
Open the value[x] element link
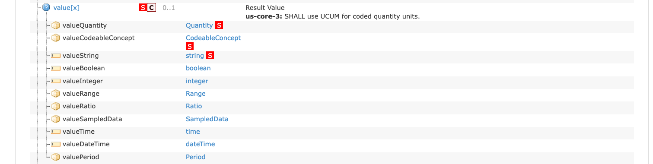[x=66, y=7]
